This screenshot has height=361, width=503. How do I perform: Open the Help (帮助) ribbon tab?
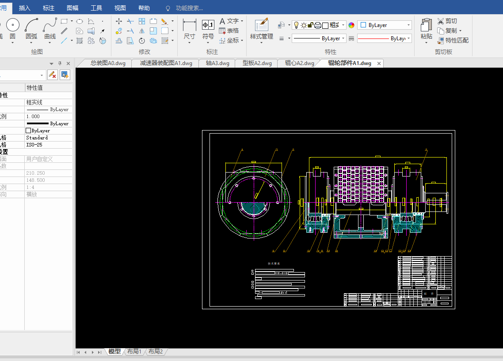click(x=144, y=8)
